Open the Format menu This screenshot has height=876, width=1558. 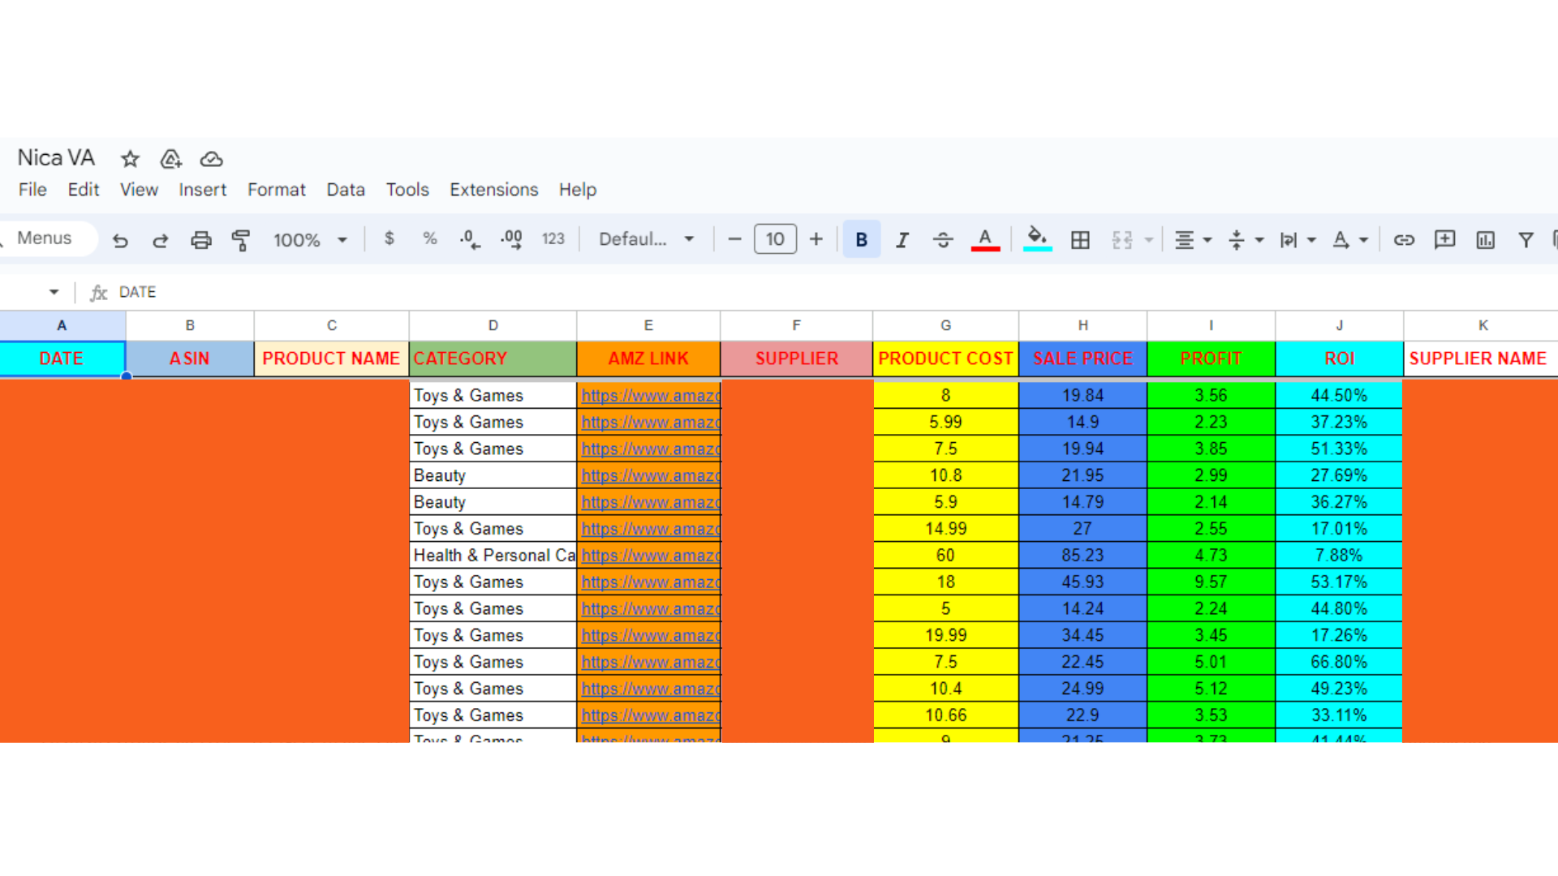click(276, 190)
